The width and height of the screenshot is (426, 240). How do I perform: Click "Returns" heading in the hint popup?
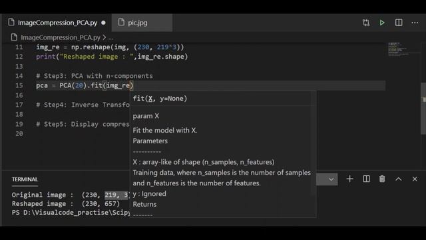pos(144,205)
